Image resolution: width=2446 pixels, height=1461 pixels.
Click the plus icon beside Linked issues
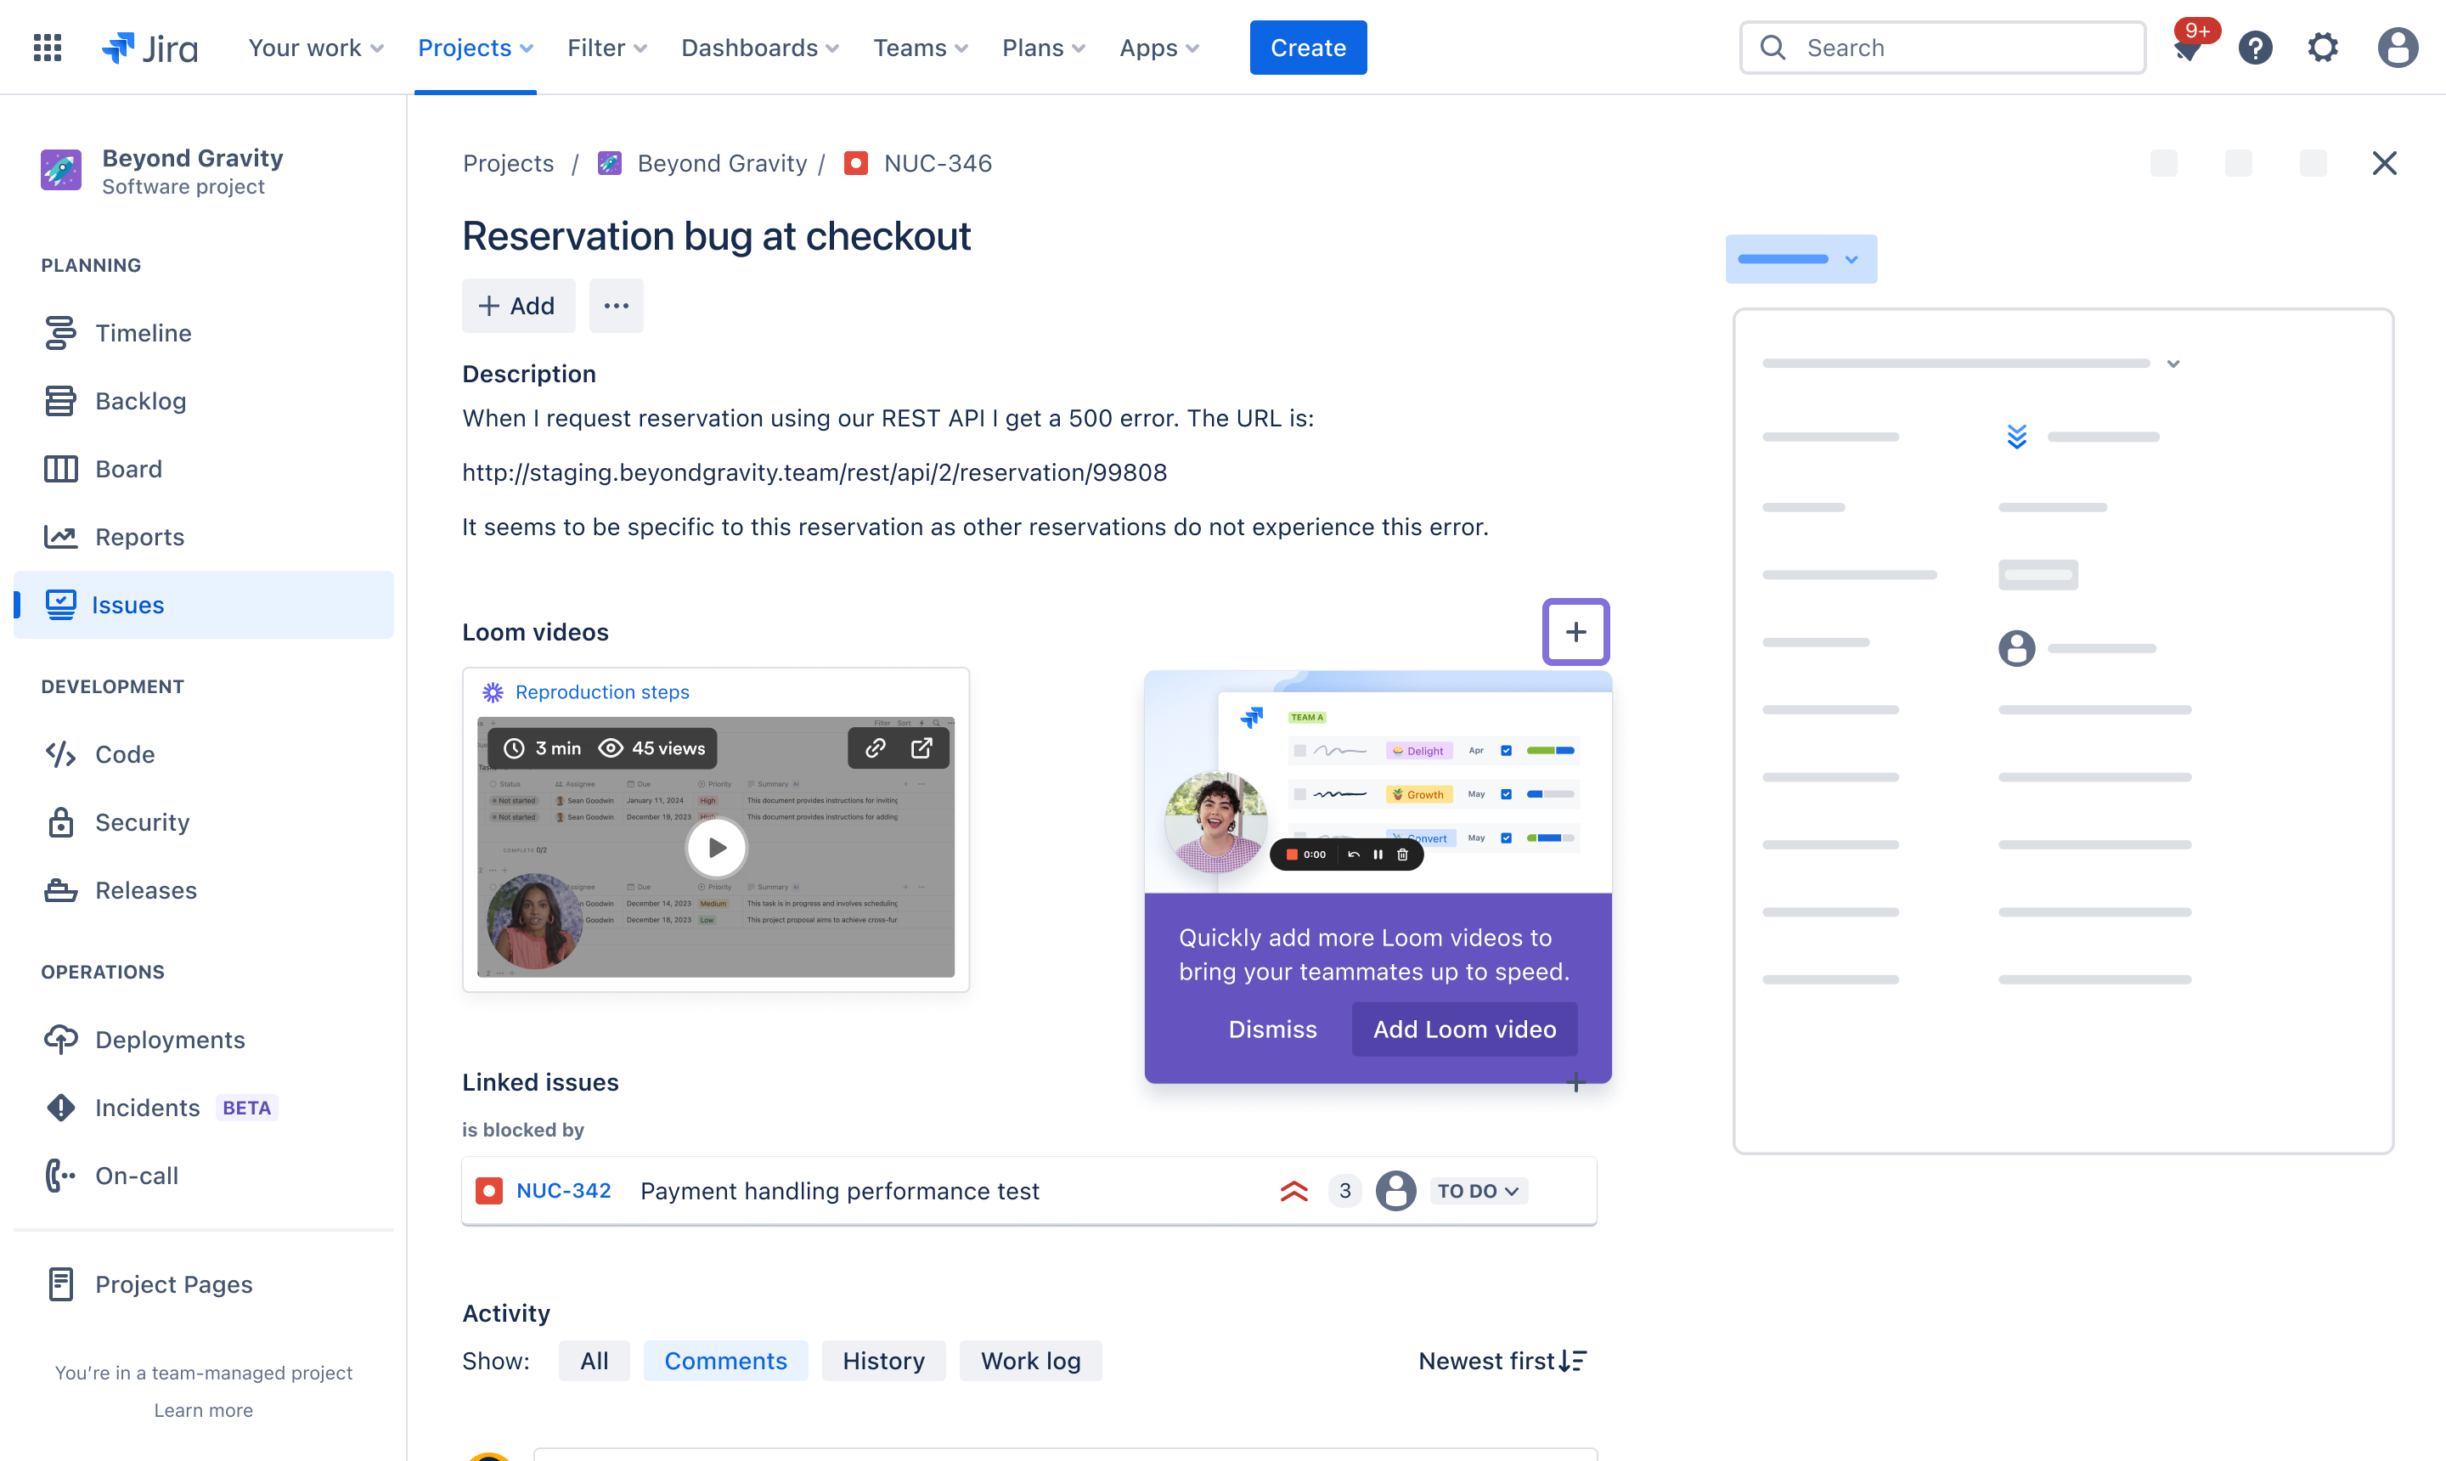(1575, 1083)
